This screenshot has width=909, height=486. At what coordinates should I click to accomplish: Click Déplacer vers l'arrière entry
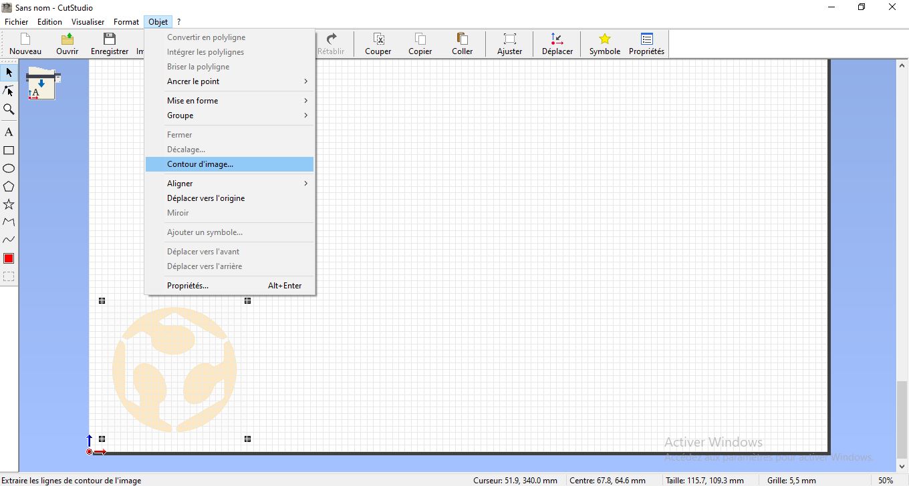click(x=229, y=266)
